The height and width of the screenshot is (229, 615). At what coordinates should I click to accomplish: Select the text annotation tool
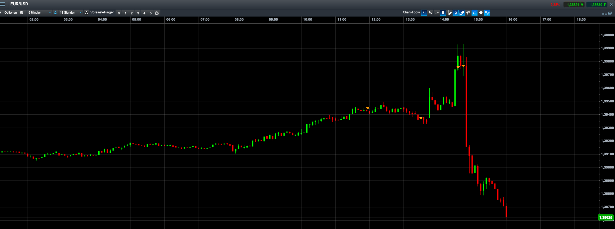[x=437, y=13]
